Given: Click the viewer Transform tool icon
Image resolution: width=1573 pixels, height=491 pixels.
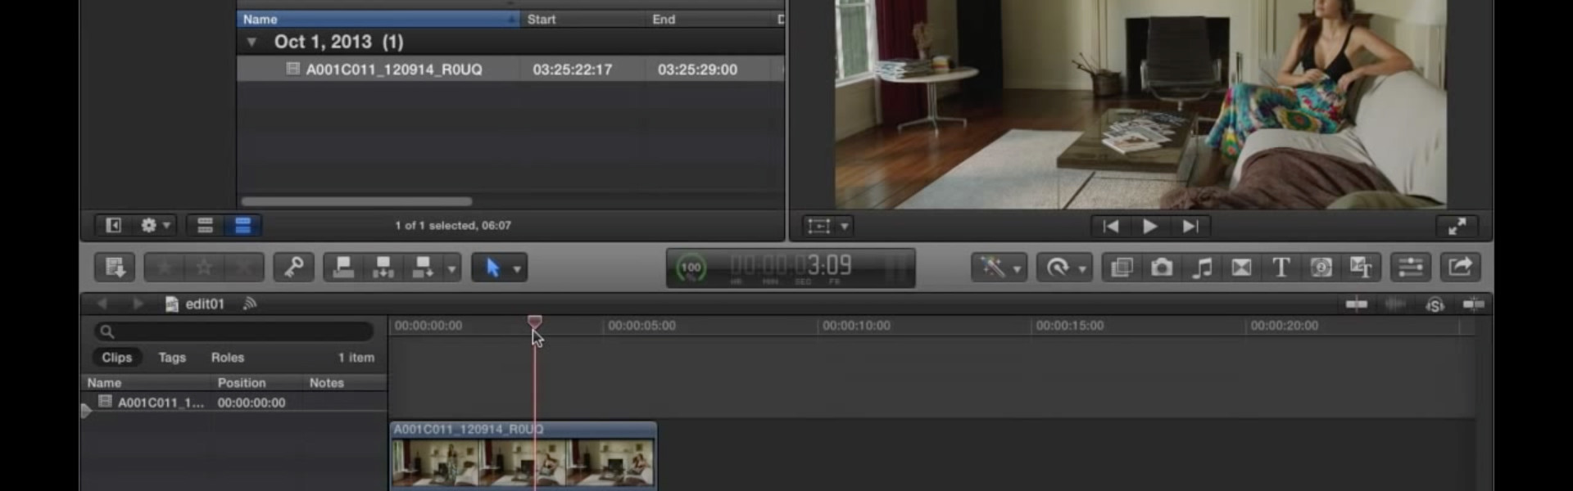Looking at the screenshot, I should [819, 226].
